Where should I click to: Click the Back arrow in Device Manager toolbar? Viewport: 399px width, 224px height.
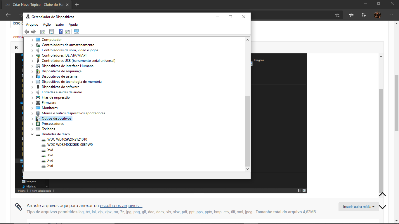pyautogui.click(x=27, y=32)
